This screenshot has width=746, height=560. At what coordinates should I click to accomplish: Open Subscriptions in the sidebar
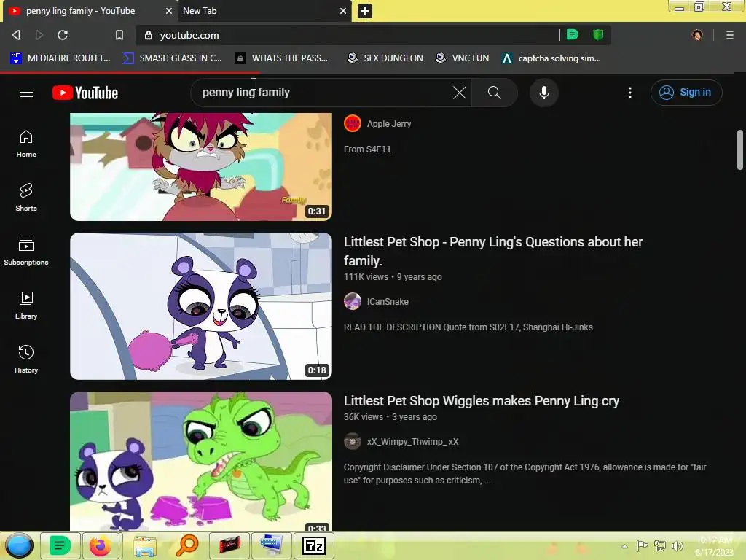pyautogui.click(x=26, y=252)
